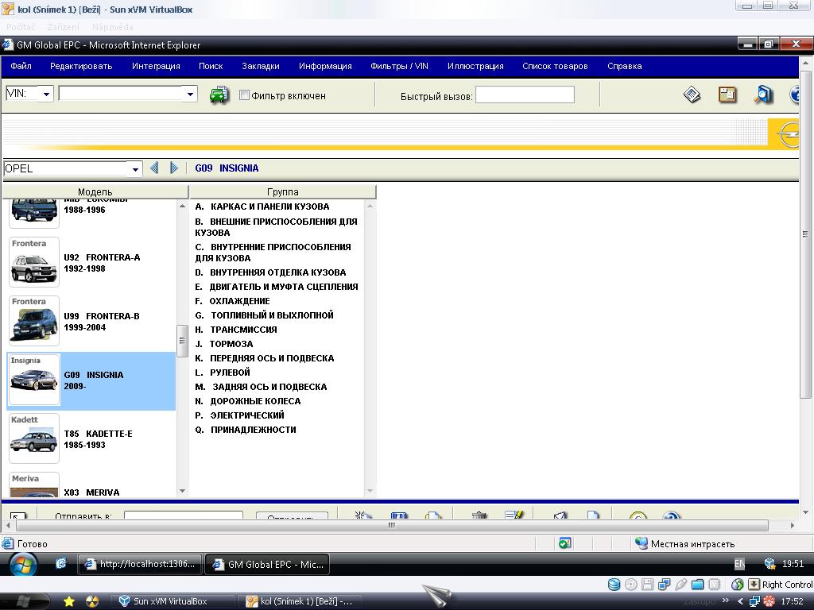Click Internet Explorer quick launch icon
This screenshot has width=814, height=610.
click(61, 564)
